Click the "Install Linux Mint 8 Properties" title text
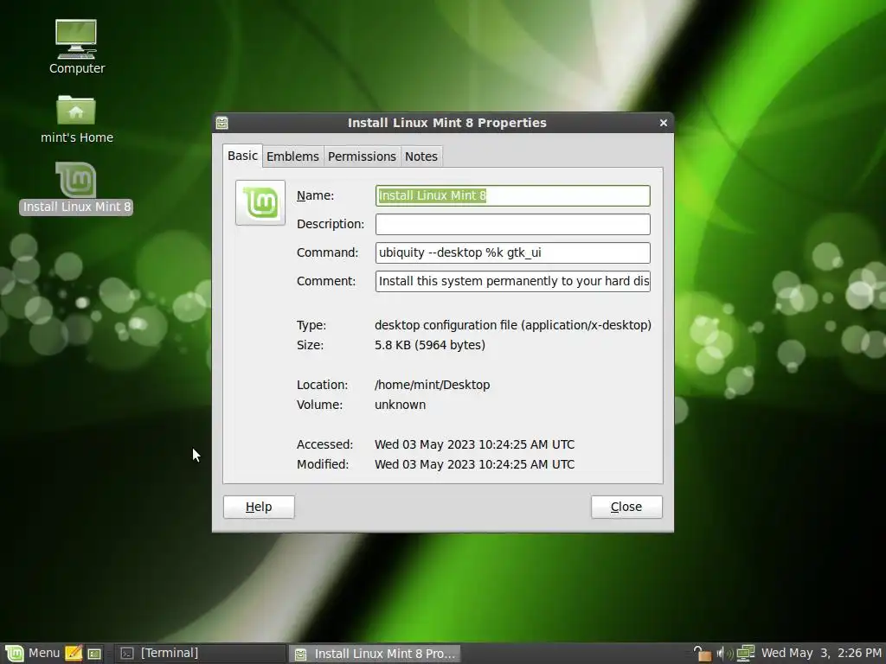The width and height of the screenshot is (886, 664). click(447, 123)
